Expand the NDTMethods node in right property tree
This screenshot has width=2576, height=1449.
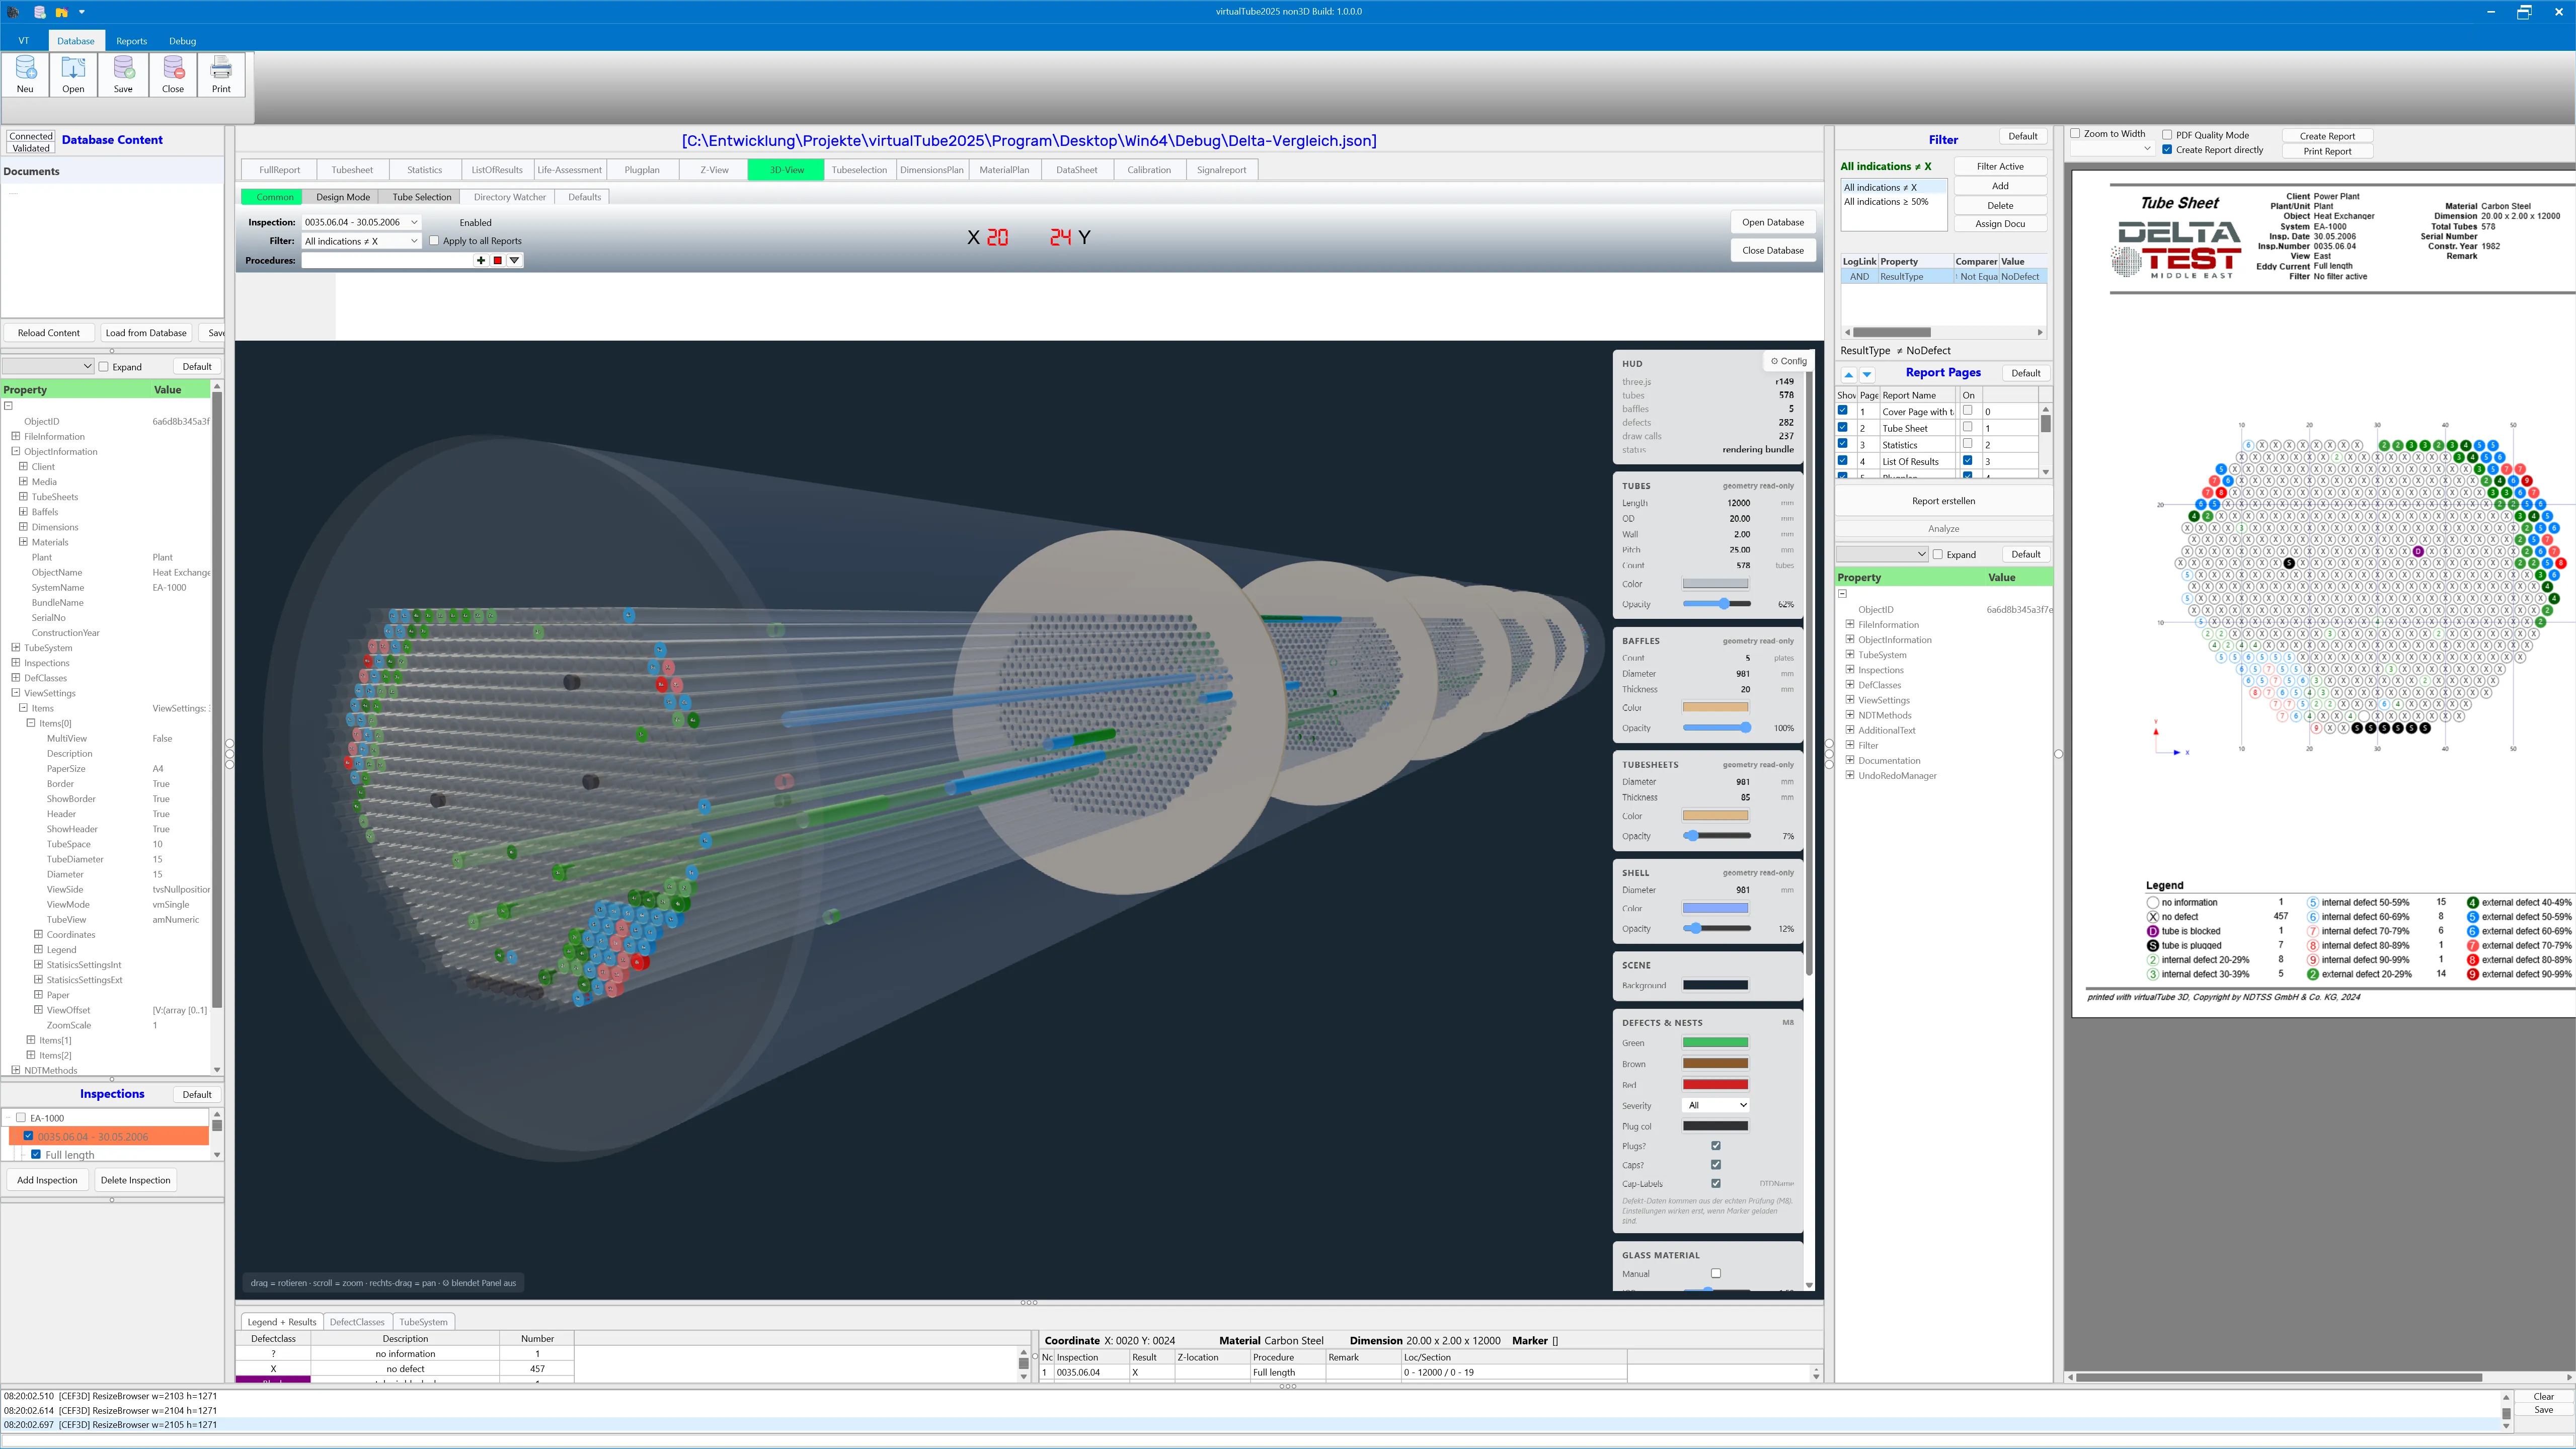click(x=1850, y=715)
